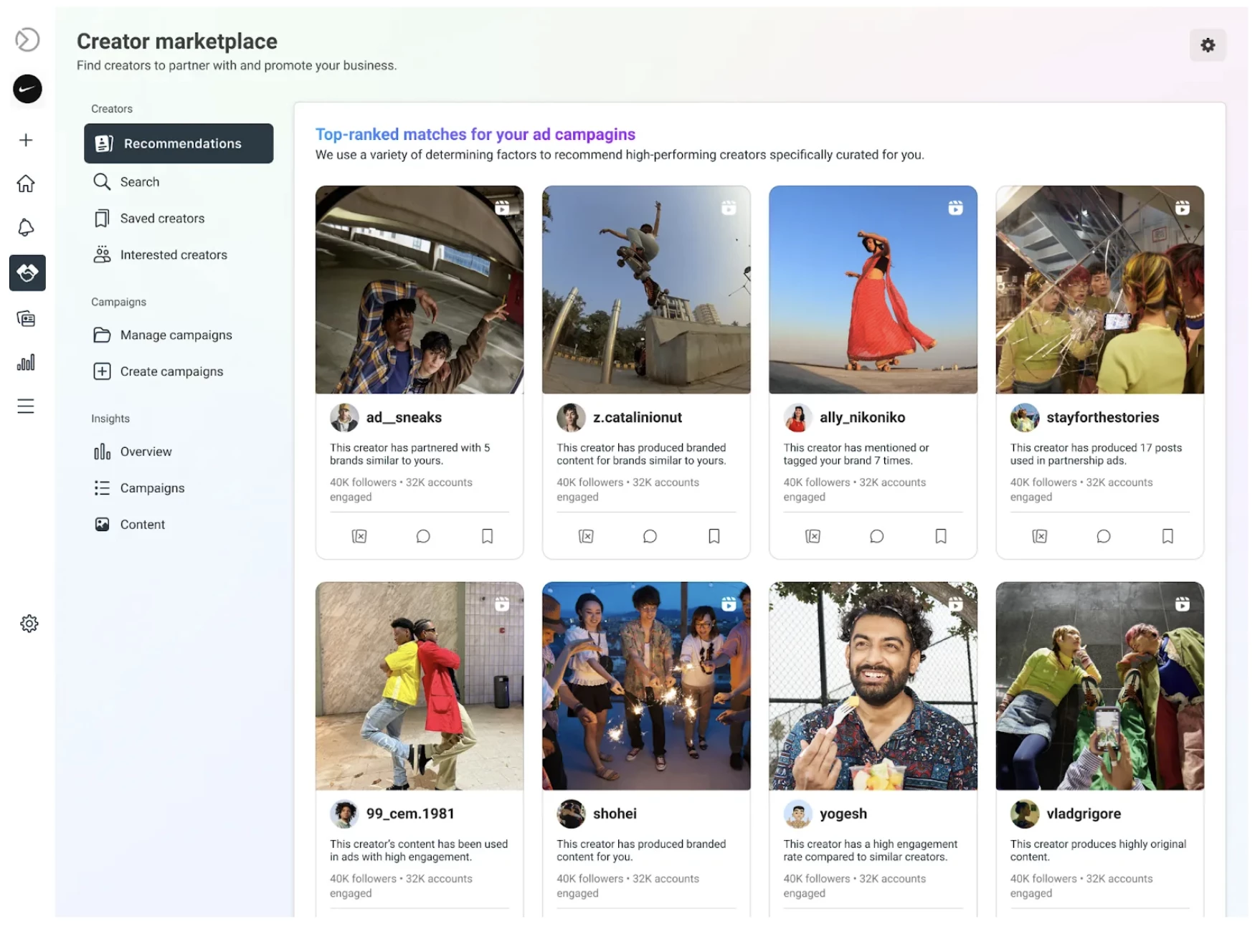Open the Nike account avatar
Viewport: 1255px width, 929px height.
click(27, 89)
